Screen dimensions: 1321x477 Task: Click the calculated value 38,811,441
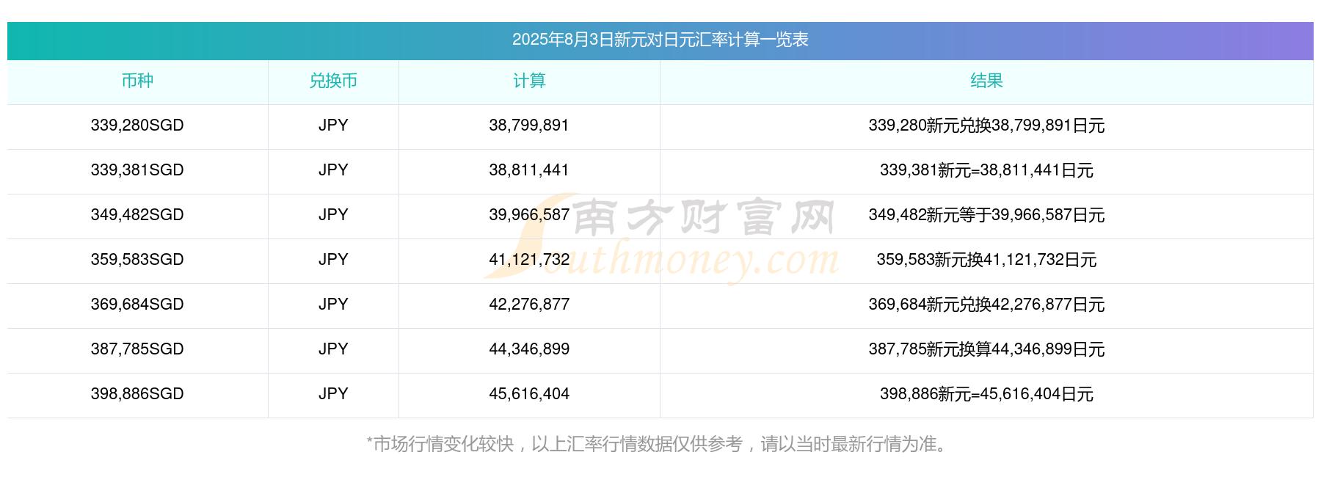click(529, 170)
